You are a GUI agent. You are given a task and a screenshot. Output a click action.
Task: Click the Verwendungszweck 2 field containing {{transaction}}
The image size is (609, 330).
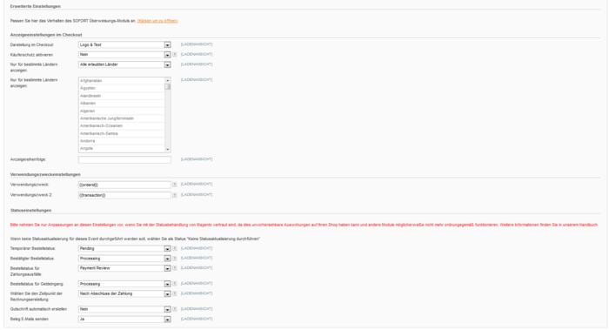[x=124, y=195]
